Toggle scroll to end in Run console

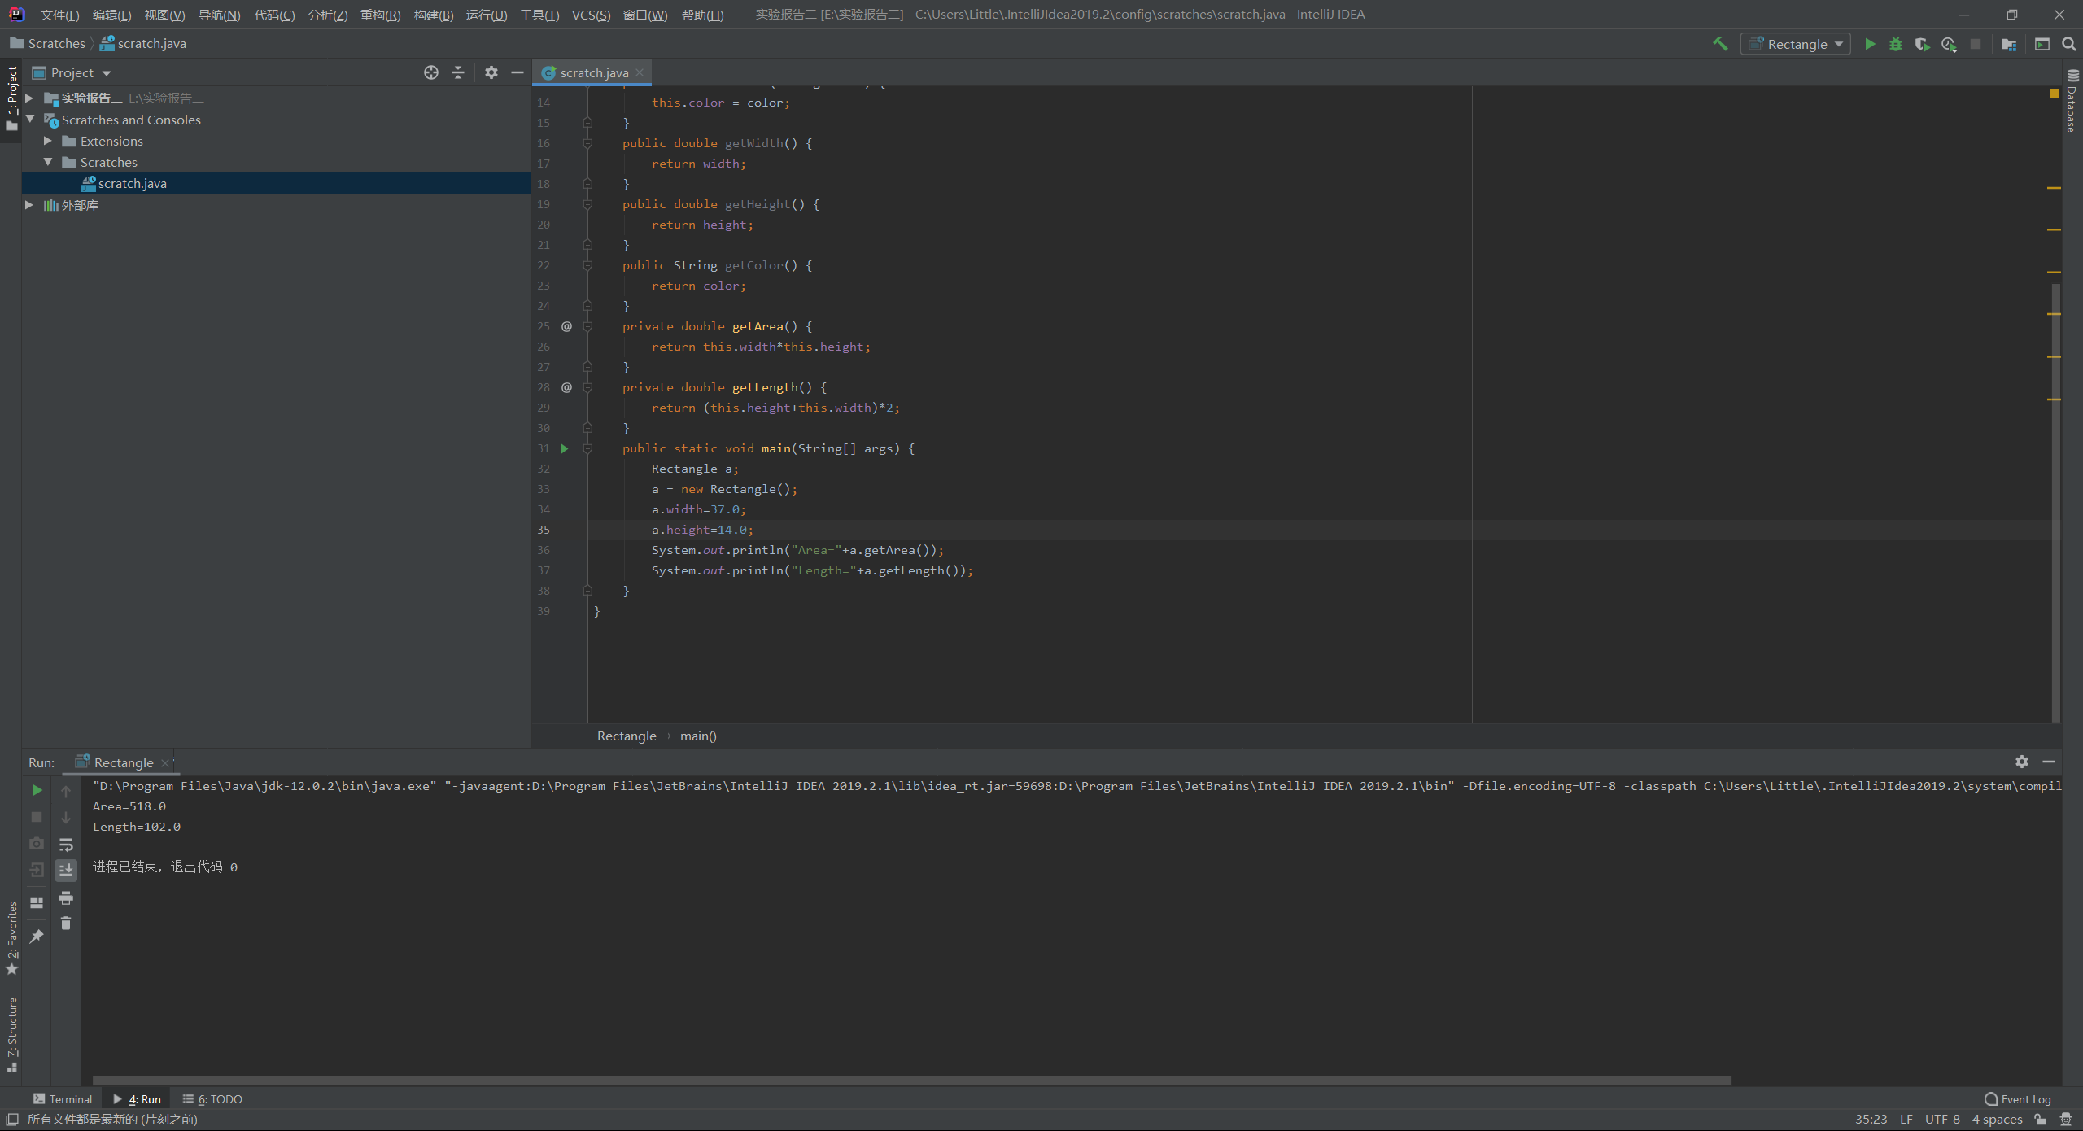click(x=66, y=870)
